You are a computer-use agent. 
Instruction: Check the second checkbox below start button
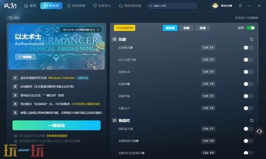click(x=16, y=141)
